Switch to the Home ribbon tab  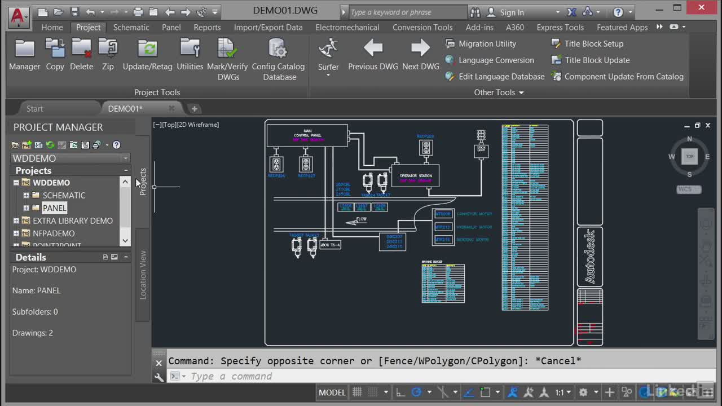52,27
